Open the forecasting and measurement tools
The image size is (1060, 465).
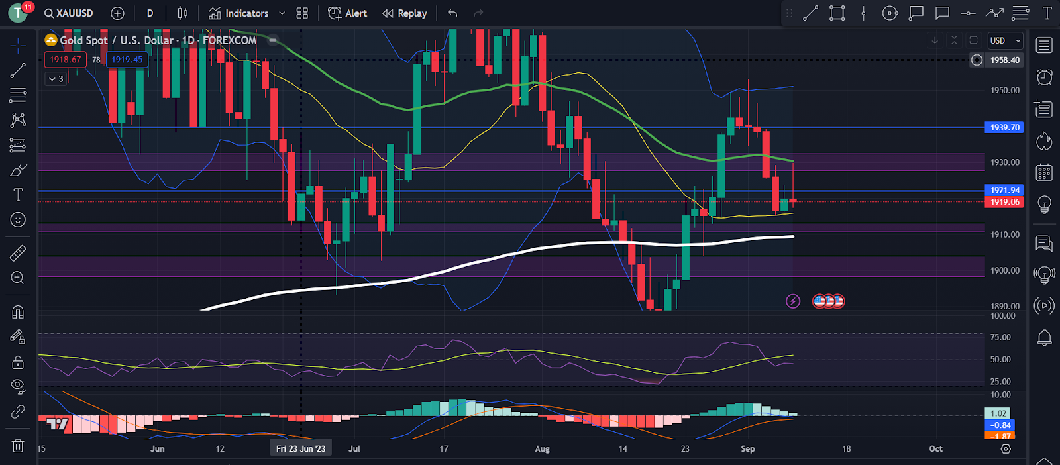[x=18, y=145]
